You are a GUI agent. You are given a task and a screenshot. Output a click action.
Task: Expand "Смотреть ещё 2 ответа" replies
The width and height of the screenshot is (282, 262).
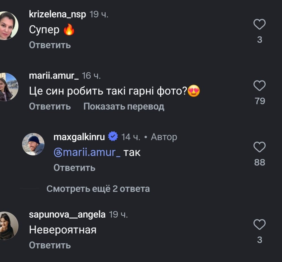click(98, 189)
